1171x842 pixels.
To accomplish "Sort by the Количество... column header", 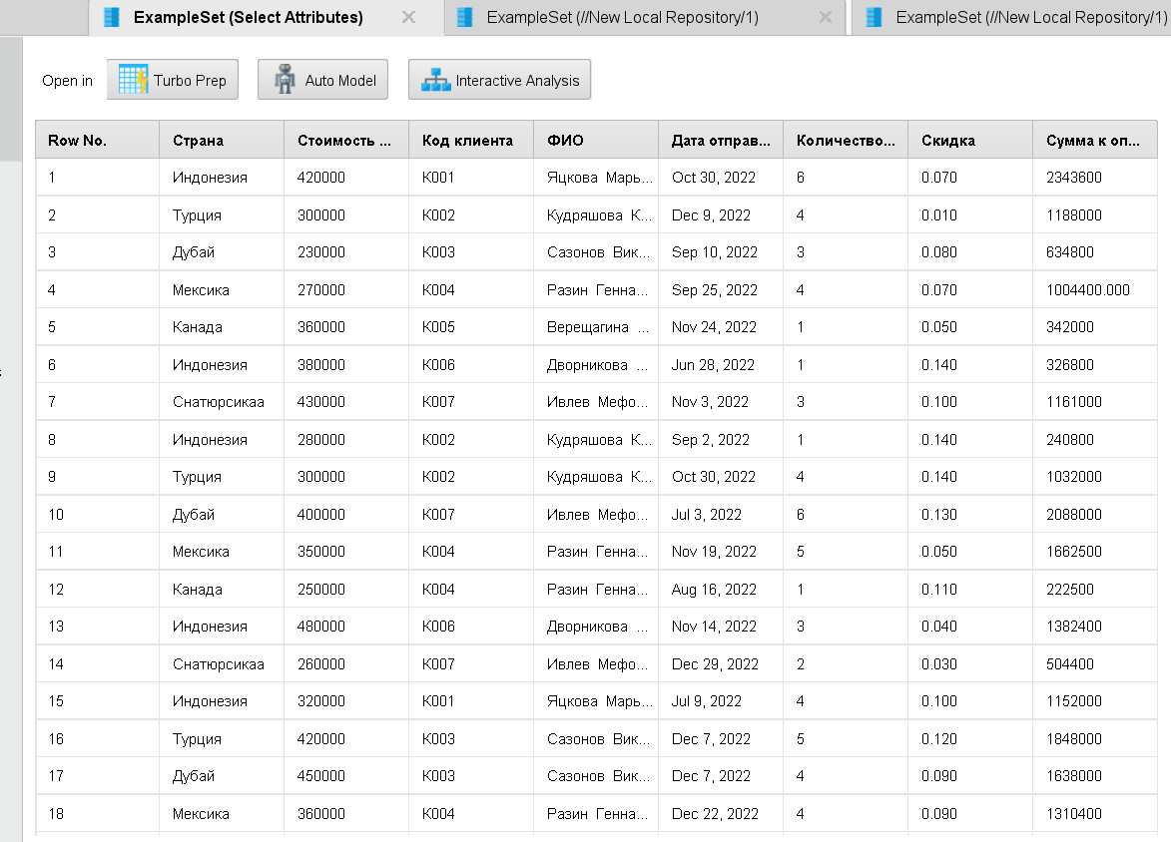I will [x=846, y=141].
